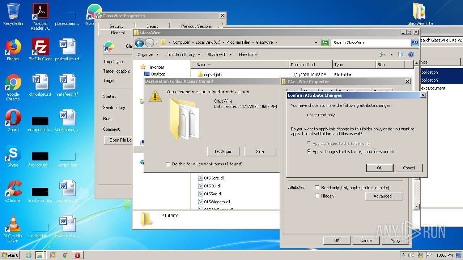Click the Start button
463x260 pixels.
(10, 255)
